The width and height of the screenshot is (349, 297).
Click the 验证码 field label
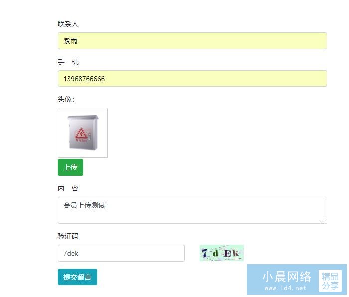68,236
